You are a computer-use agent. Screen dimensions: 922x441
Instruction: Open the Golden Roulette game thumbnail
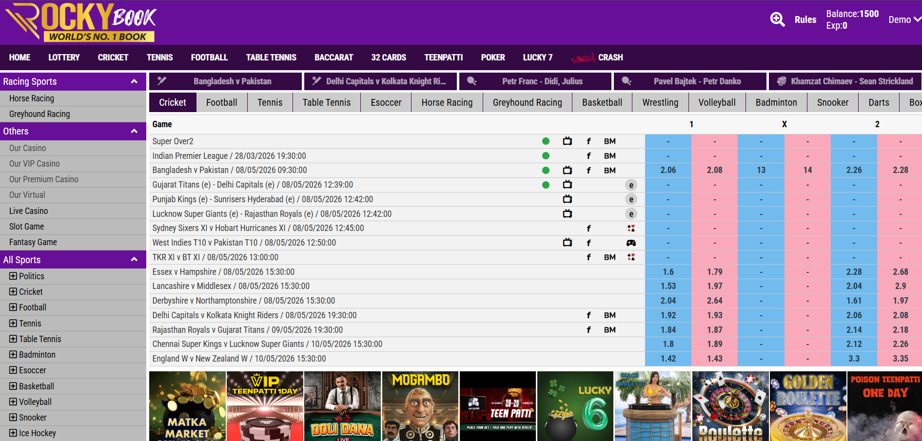click(808, 406)
